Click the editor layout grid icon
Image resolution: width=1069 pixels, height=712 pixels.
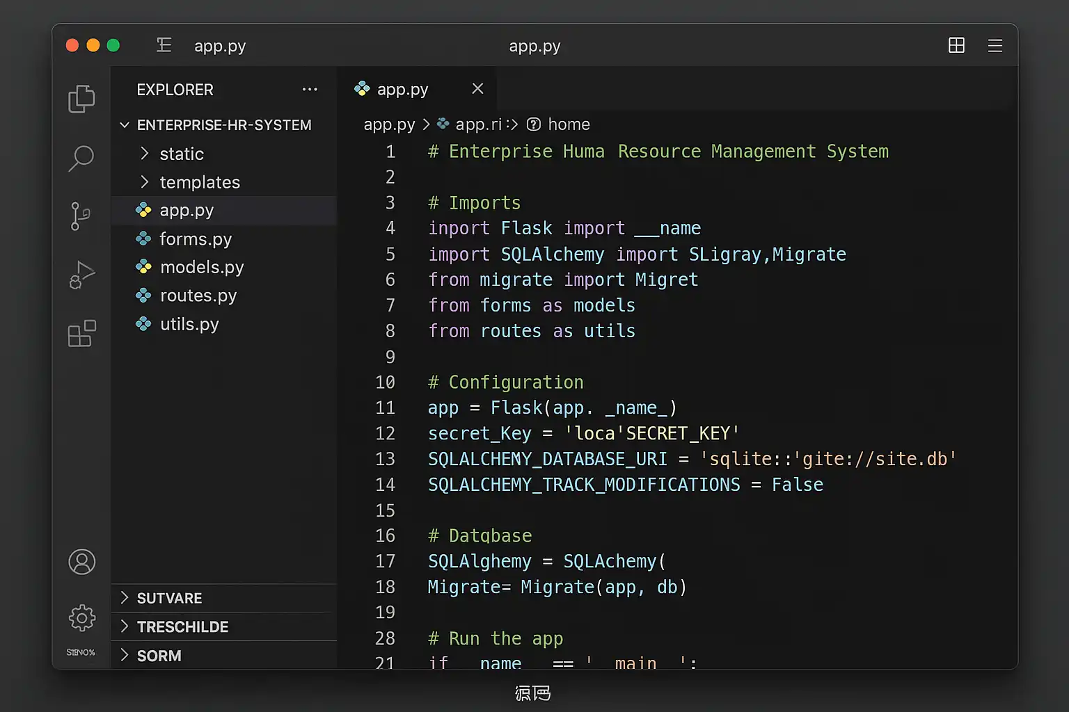pyautogui.click(x=956, y=46)
